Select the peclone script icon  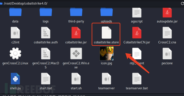167,54
